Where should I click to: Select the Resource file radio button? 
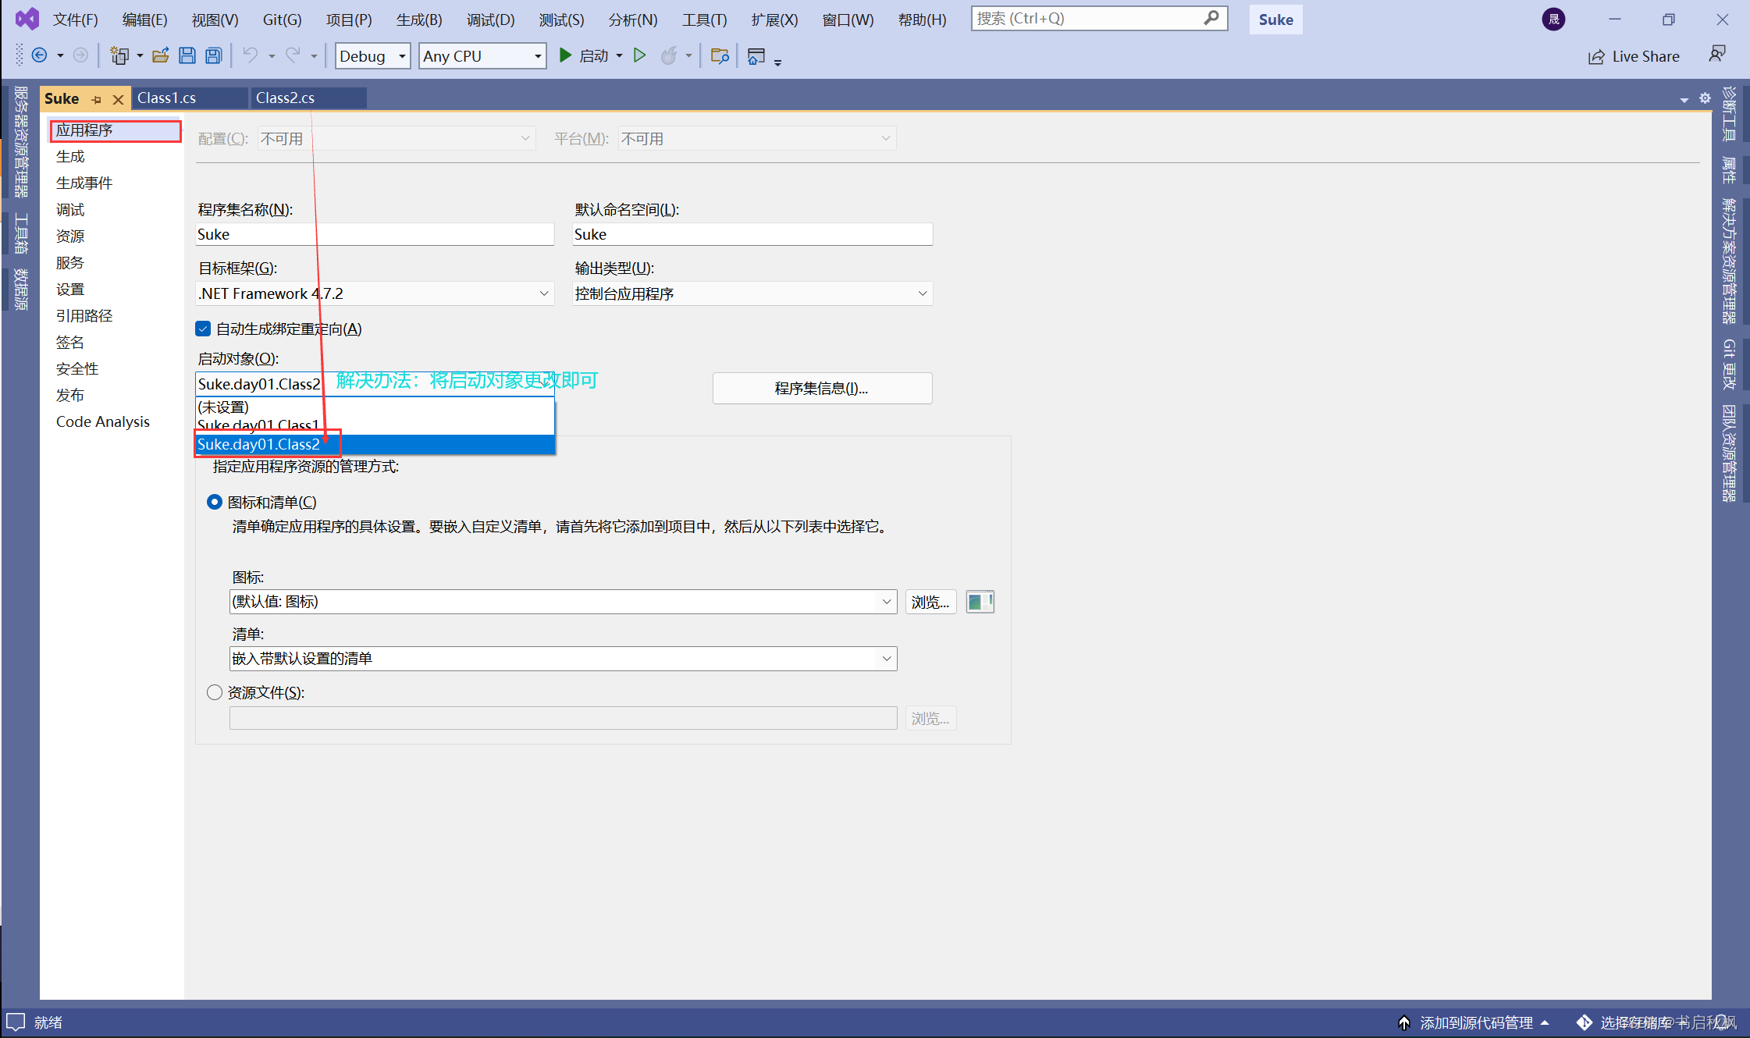click(214, 692)
